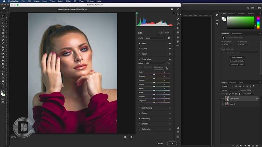Select the Type tool
262x147 pixels.
tap(3, 71)
